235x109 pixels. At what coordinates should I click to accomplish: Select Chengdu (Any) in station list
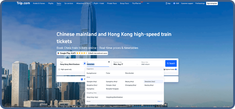111,85
